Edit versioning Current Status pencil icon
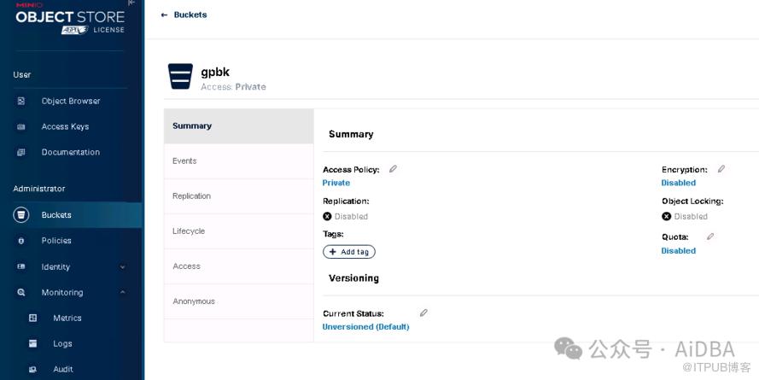Viewport: 759px width, 380px height. tap(423, 313)
